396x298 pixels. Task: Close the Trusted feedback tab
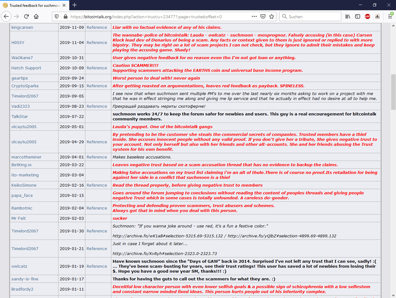64,5
